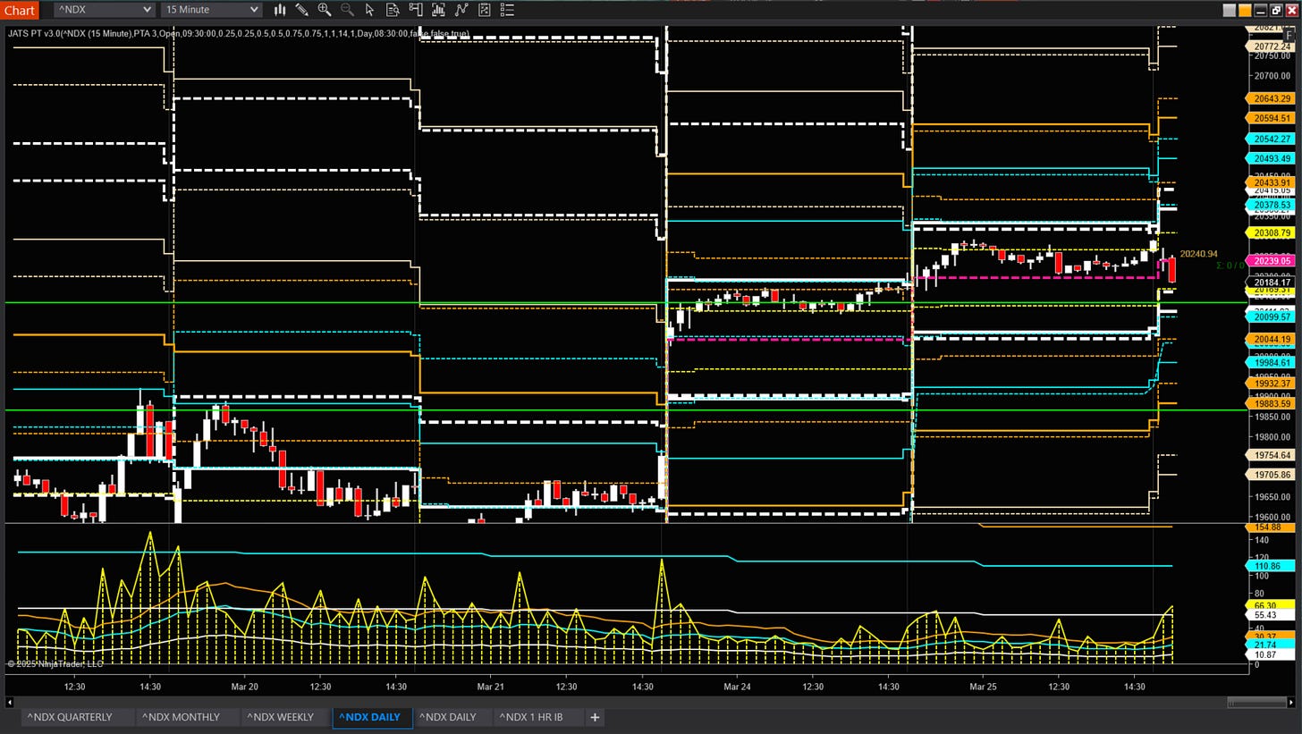Click the orange 20643.29 price label

click(1271, 98)
